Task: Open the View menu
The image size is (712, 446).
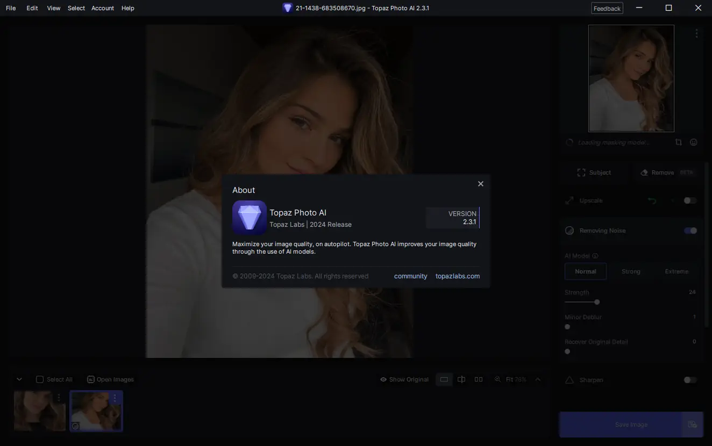Action: (54, 8)
